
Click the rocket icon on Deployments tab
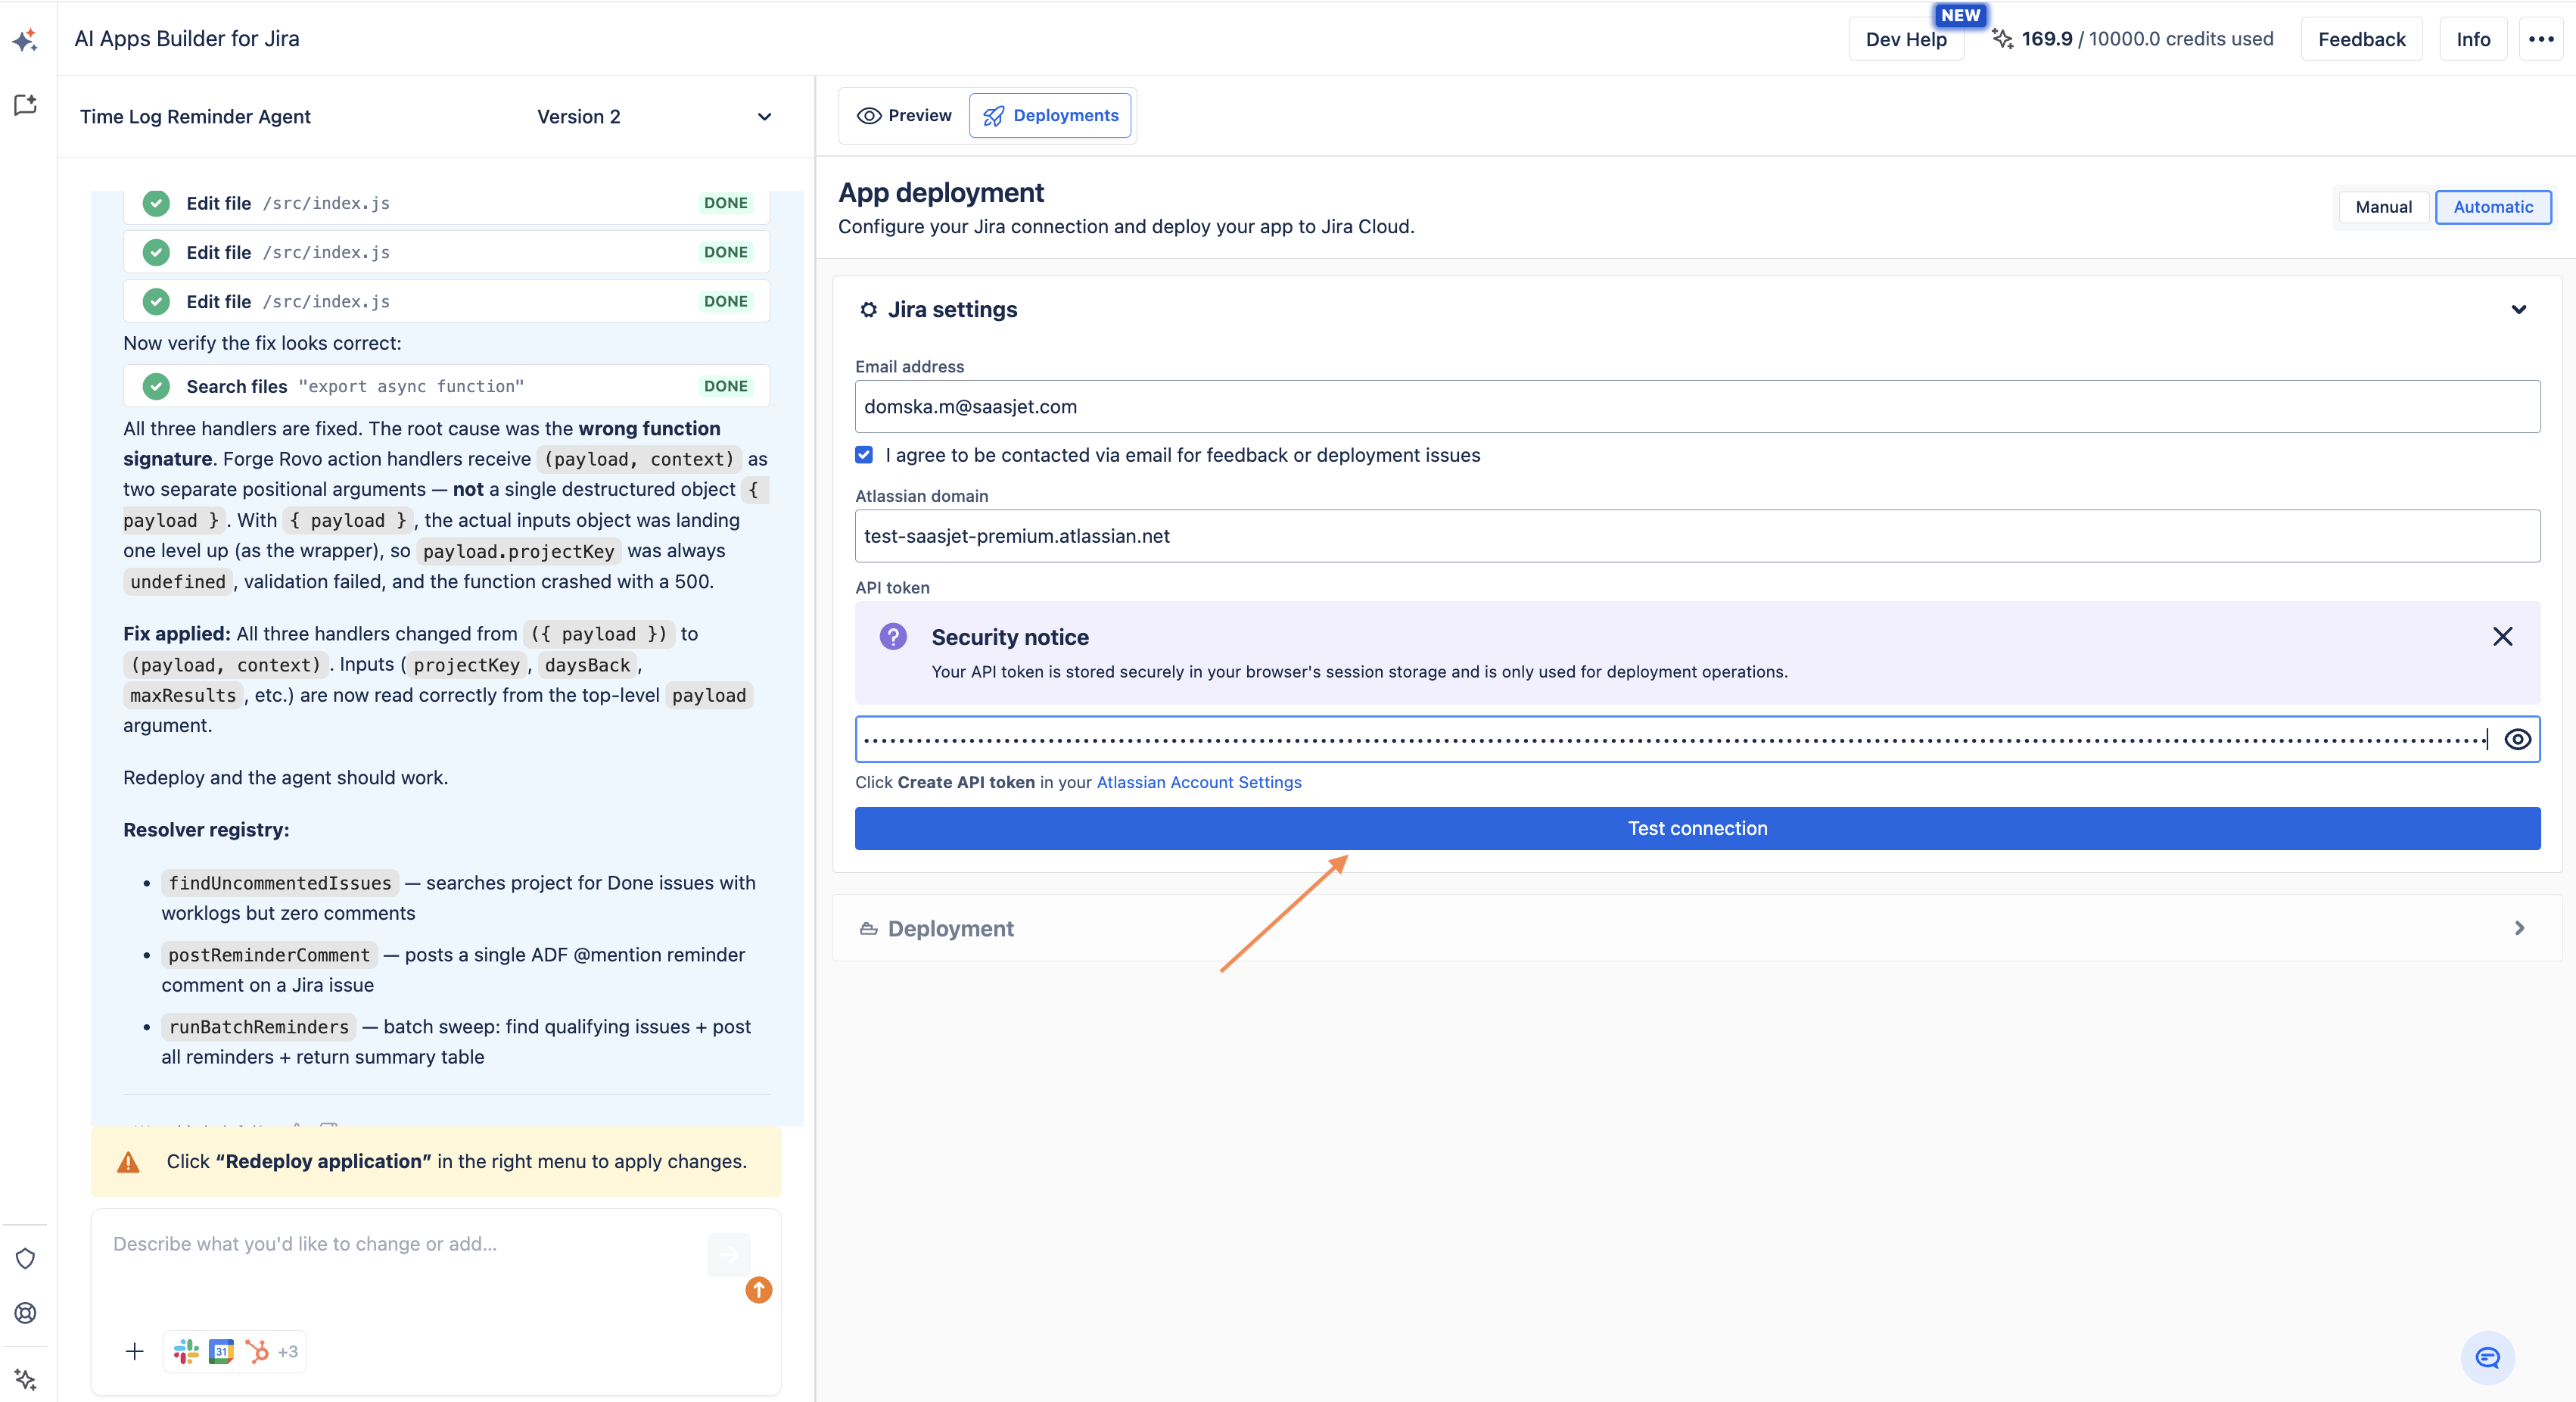(x=993, y=116)
